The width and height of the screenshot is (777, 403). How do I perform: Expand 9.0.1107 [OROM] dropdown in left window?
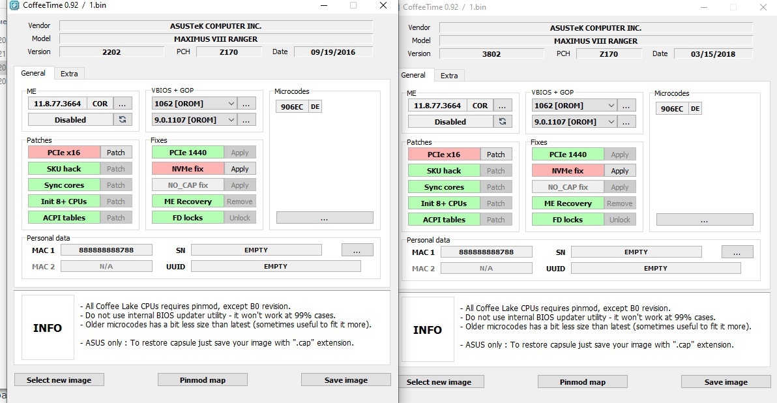click(231, 120)
